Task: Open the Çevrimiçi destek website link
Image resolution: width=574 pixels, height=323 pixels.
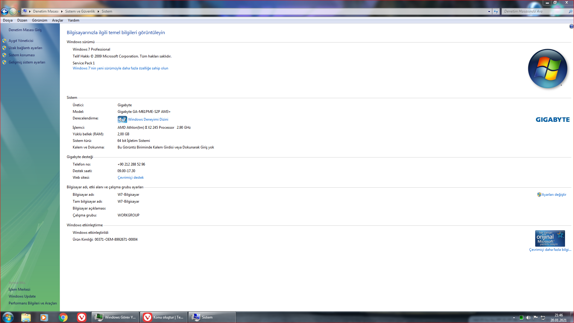Action: (130, 178)
